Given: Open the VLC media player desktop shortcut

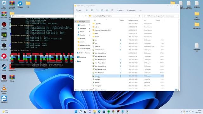Looking at the screenshot, I should click(x=4, y=89).
